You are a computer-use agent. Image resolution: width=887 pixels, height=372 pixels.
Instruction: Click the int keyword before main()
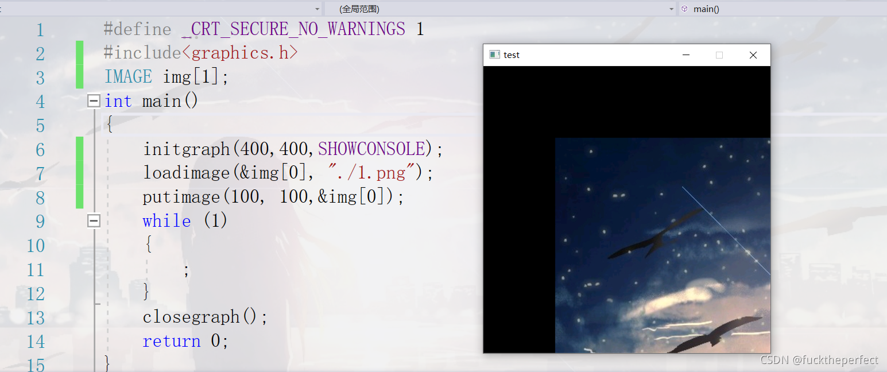118,101
